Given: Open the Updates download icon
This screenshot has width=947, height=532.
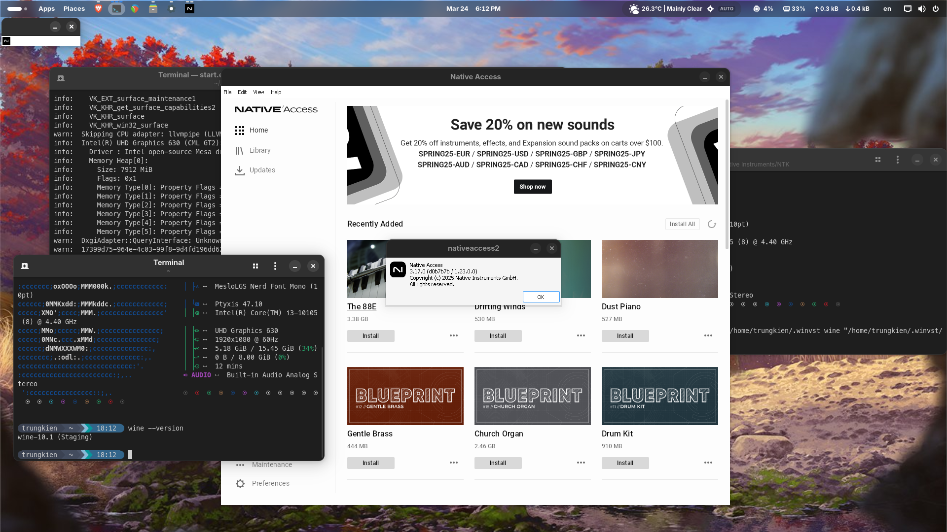Looking at the screenshot, I should pyautogui.click(x=240, y=170).
